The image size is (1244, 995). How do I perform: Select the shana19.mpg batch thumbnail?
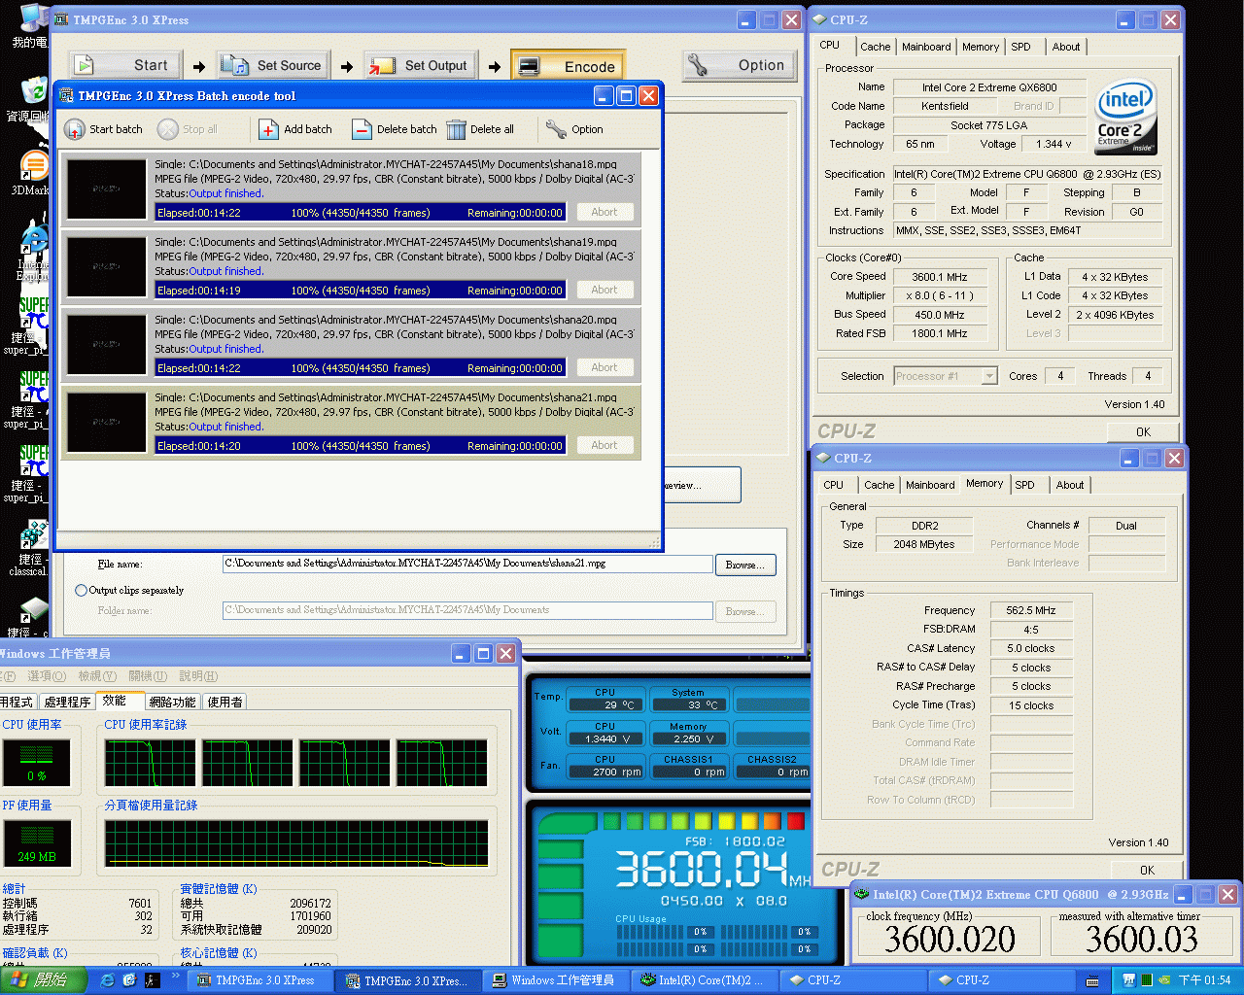107,266
